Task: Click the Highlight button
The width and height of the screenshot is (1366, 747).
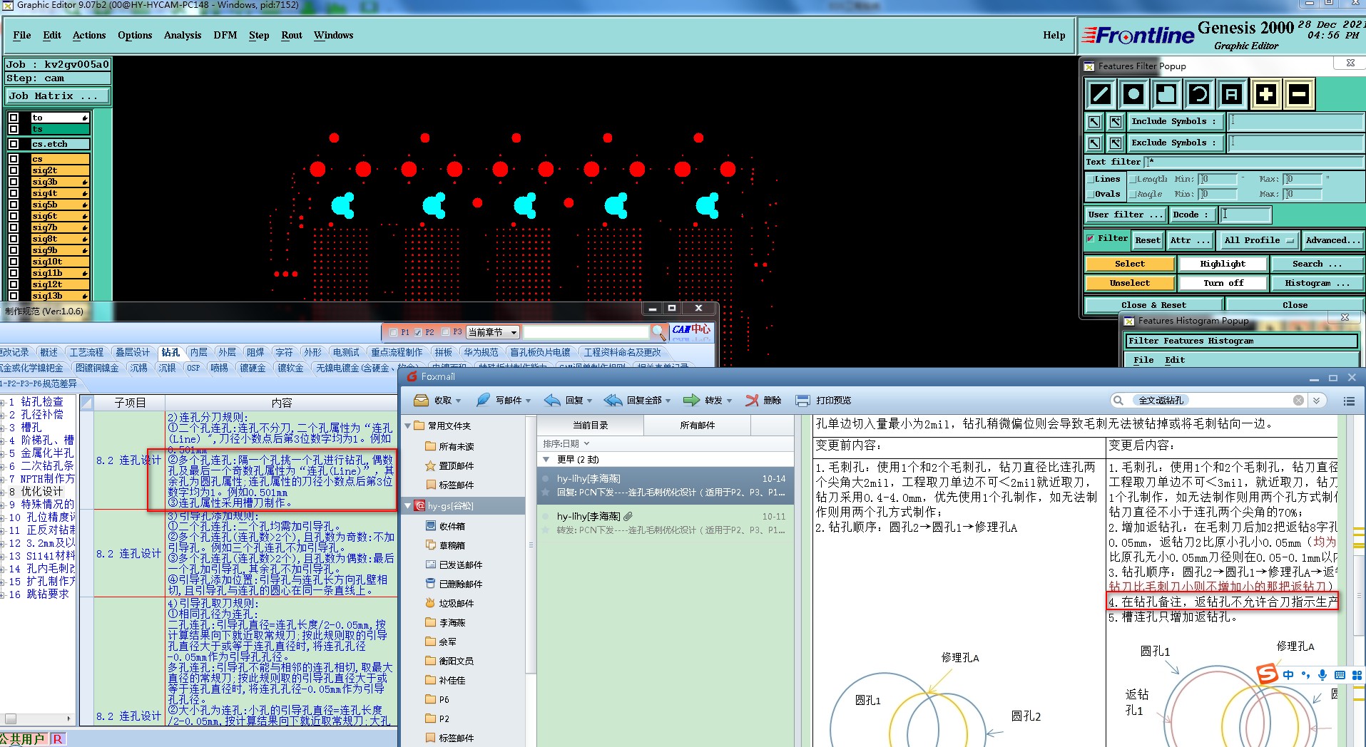Action: (x=1223, y=264)
